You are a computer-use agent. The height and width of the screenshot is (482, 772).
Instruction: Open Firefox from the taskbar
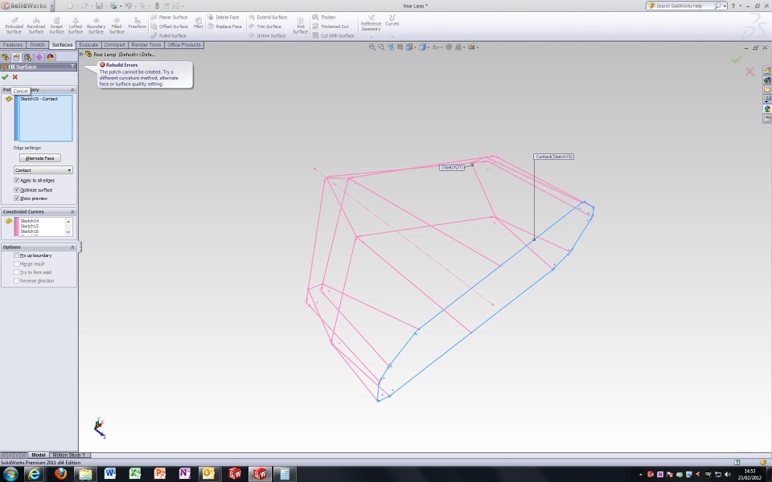(60, 474)
